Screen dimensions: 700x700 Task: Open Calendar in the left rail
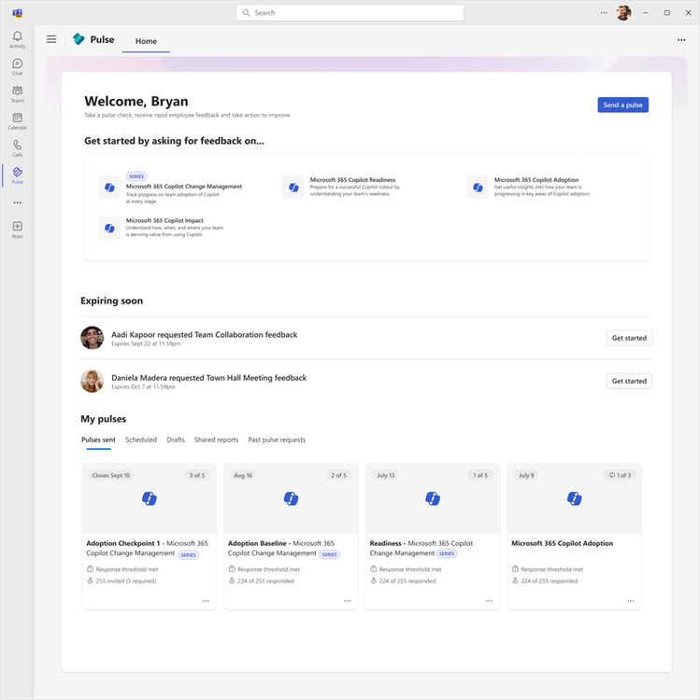[x=17, y=119]
